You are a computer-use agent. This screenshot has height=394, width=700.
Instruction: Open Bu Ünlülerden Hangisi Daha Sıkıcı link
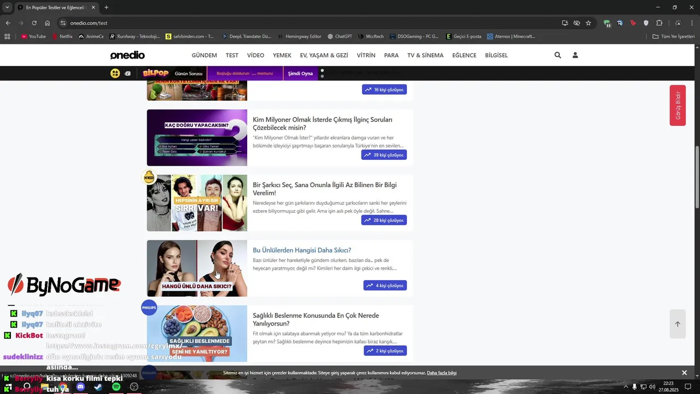point(302,250)
